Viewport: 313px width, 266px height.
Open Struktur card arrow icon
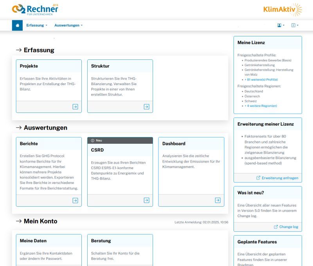click(x=146, y=107)
